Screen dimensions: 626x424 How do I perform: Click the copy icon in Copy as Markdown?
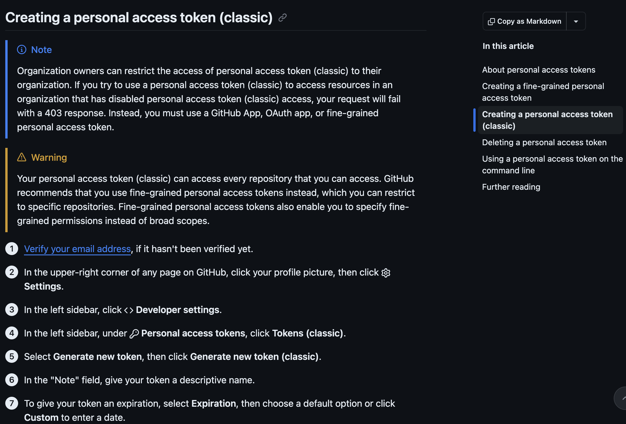[491, 21]
